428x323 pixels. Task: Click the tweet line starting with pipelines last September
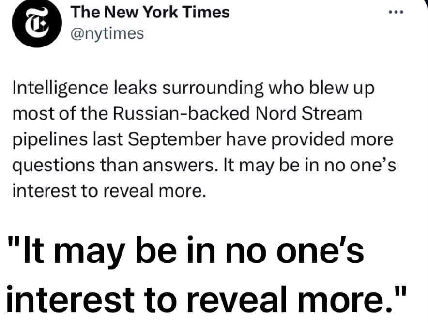(203, 140)
